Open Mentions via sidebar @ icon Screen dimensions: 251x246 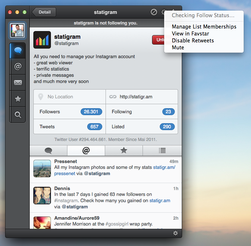tap(18, 67)
